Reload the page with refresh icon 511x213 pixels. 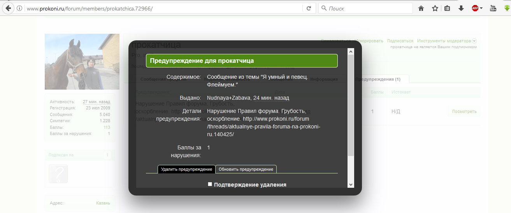point(309,9)
